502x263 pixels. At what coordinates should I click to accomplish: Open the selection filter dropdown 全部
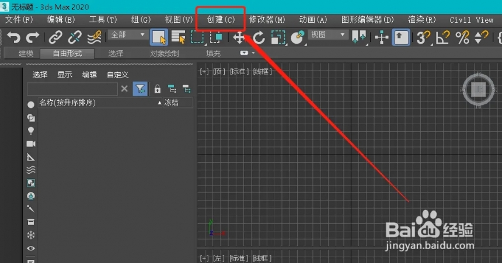click(128, 34)
